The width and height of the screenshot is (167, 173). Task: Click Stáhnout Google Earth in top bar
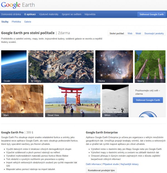[151, 14]
